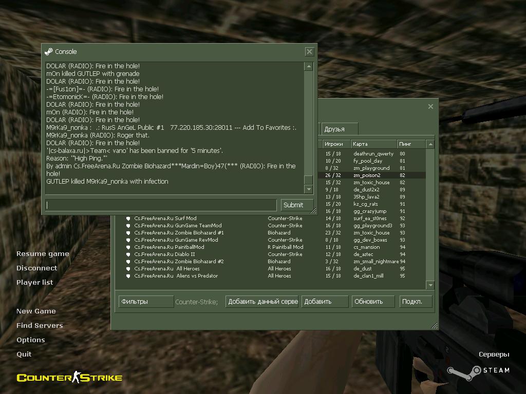
Task: Click the console scroll up arrow
Action: click(x=309, y=66)
